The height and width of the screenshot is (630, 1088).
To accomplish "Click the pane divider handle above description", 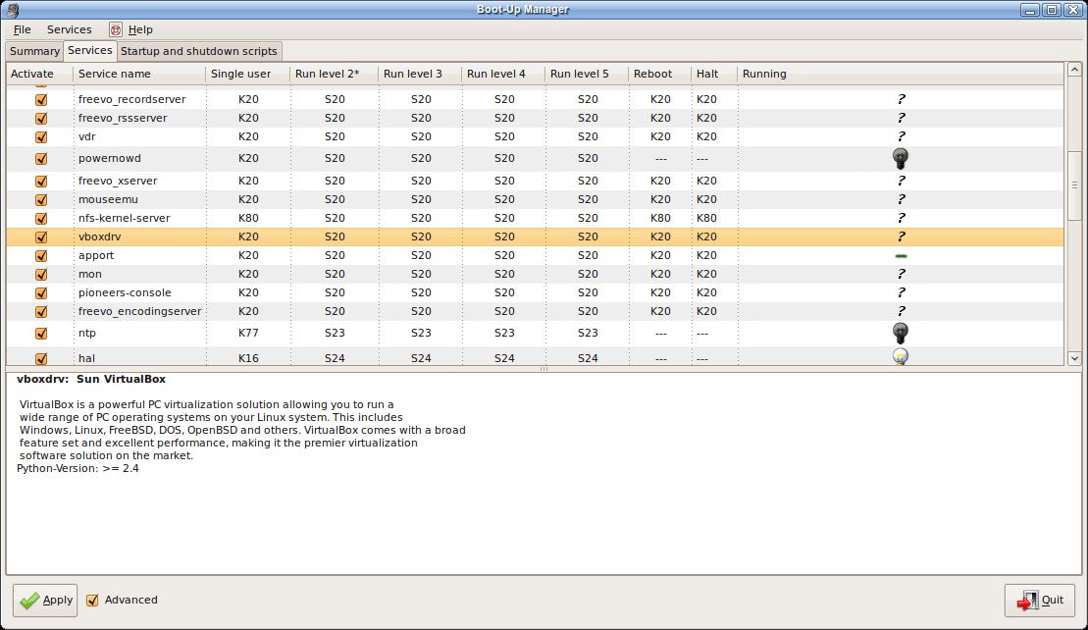I will tap(544, 369).
